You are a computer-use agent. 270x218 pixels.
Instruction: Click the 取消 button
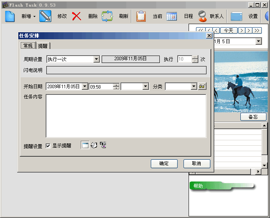click(x=197, y=164)
